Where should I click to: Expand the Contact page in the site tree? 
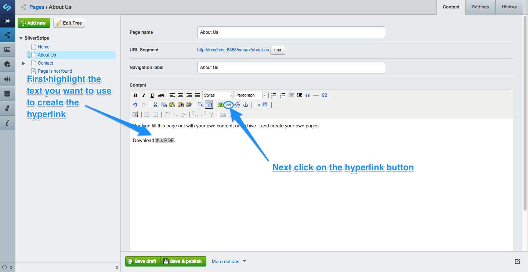(x=23, y=63)
